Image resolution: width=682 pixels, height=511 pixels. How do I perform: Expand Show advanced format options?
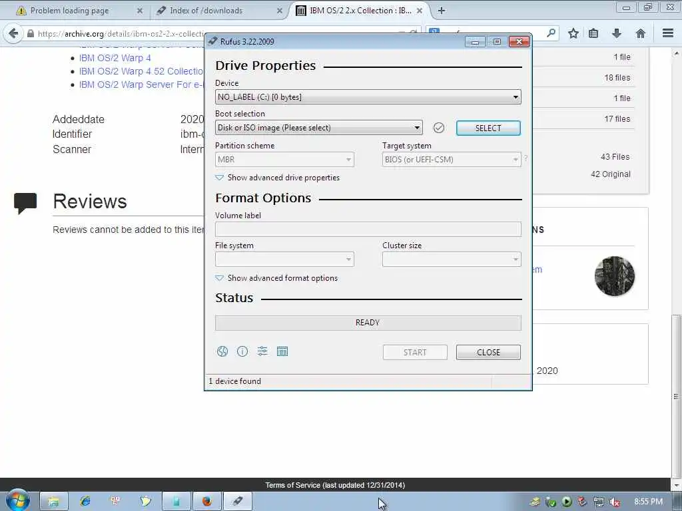click(x=276, y=278)
